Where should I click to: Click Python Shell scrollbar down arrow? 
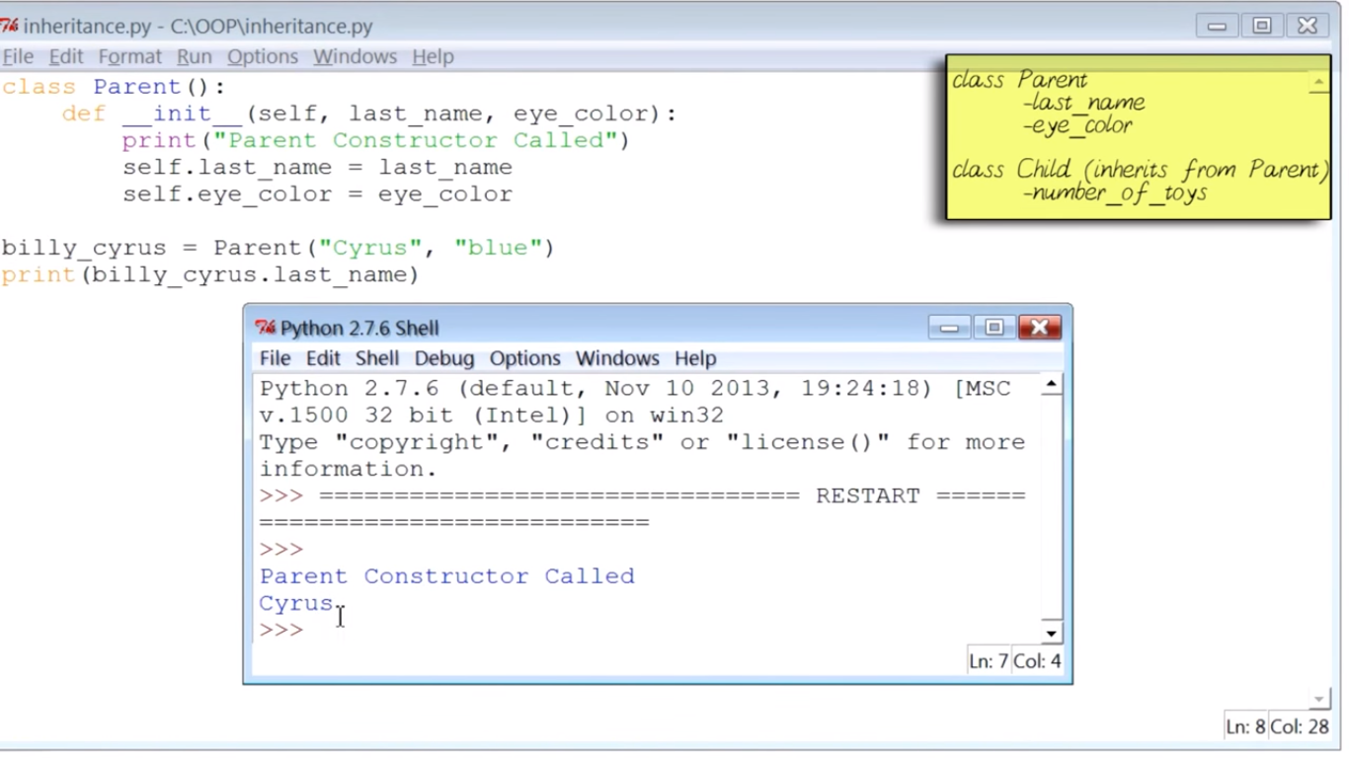1052,635
